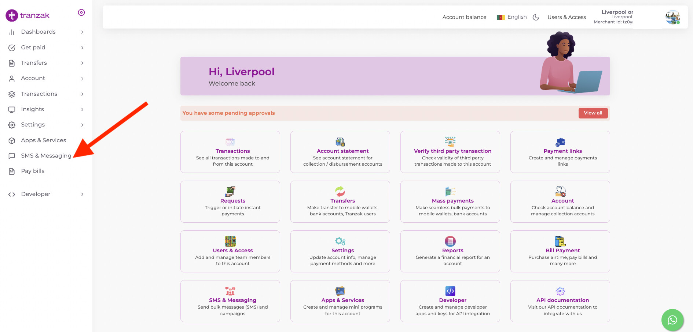Open the English language dropdown
Viewport: 693px width, 332px height.
(512, 17)
